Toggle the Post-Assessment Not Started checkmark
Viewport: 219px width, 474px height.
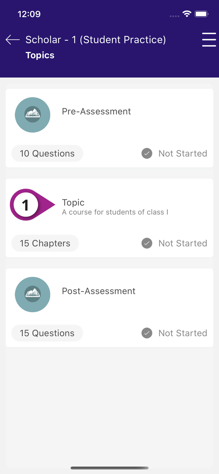click(147, 333)
